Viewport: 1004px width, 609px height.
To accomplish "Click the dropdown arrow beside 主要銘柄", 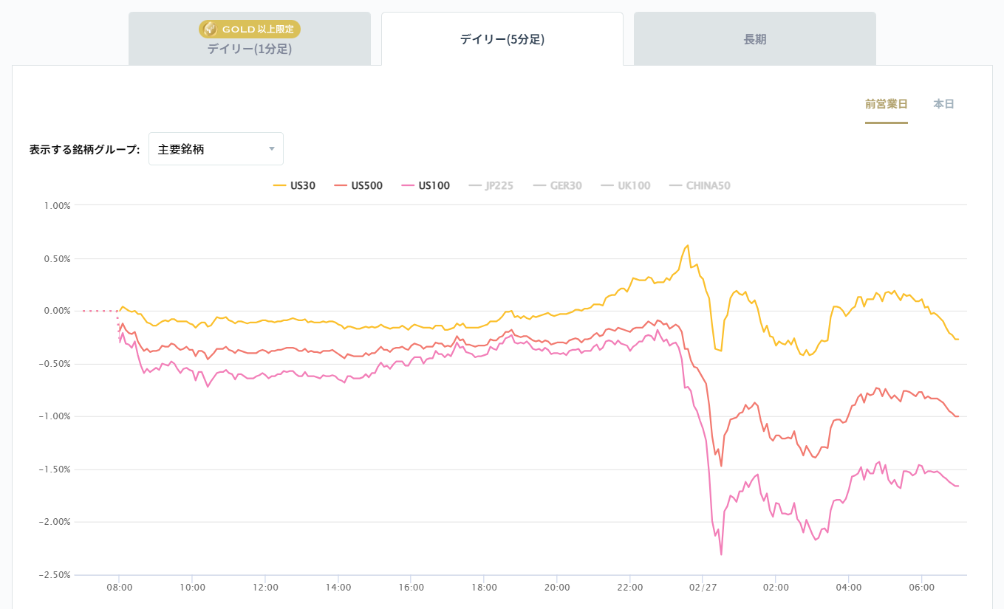I will [x=272, y=149].
